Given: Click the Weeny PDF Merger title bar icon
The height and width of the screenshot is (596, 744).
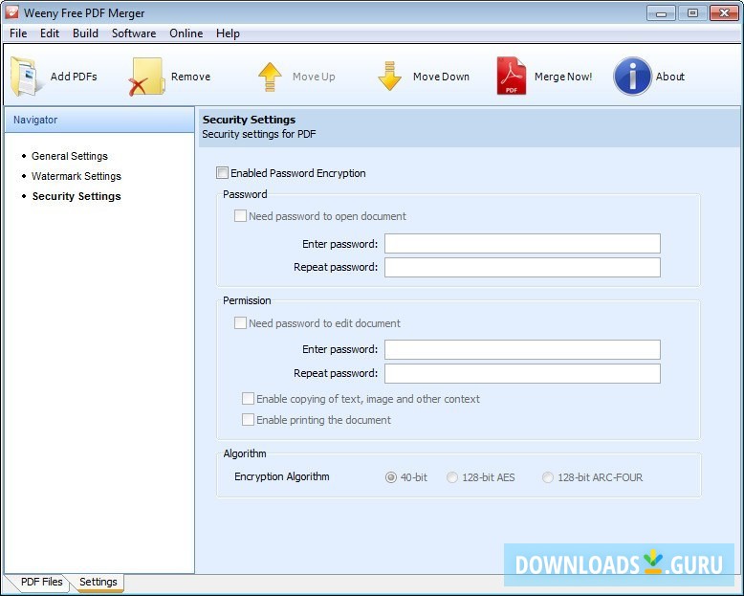Looking at the screenshot, I should click(11, 12).
